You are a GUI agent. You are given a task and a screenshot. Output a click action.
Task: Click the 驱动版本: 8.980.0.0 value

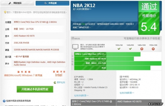coord(129,87)
